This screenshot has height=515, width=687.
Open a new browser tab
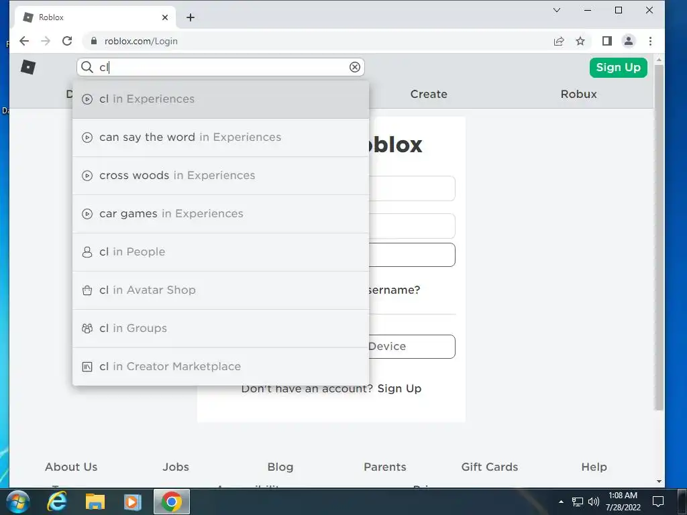(x=190, y=17)
